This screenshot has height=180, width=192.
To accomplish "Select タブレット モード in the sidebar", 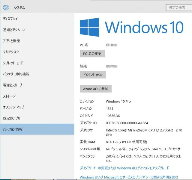I will 13,63.
